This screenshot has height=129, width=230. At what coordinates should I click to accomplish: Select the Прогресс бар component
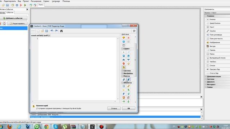coord(218,69)
